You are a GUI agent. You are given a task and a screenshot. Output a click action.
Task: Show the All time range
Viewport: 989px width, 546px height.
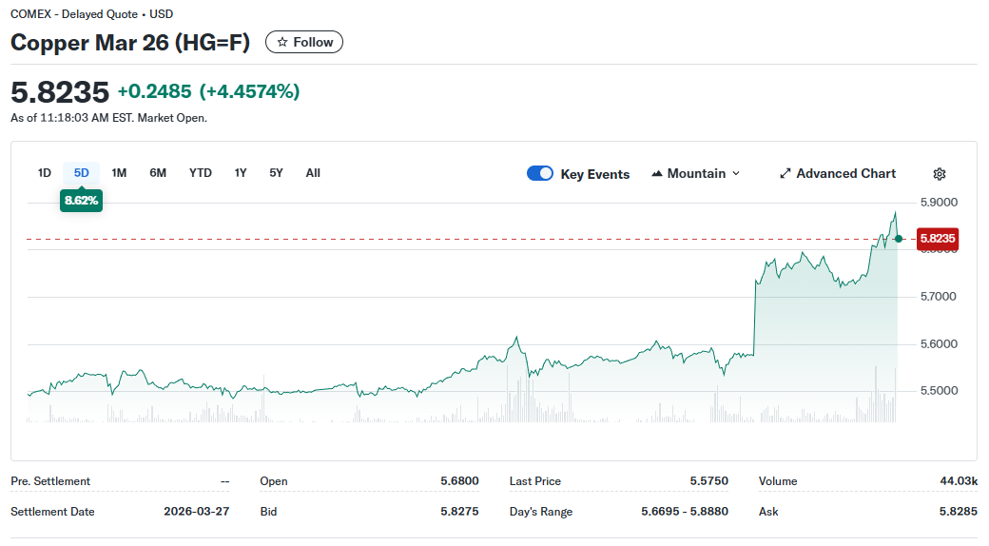tap(313, 173)
